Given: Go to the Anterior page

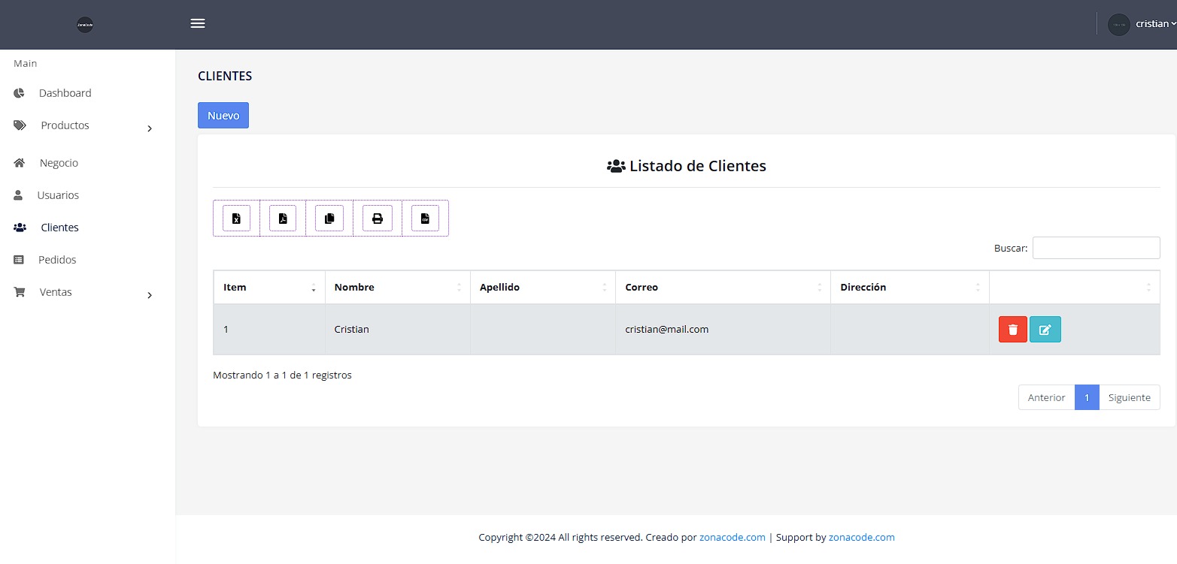Looking at the screenshot, I should click(1046, 397).
